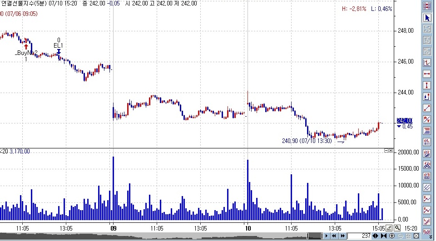Close the volume sub-chart panel
The image size is (436, 241).
391,151
